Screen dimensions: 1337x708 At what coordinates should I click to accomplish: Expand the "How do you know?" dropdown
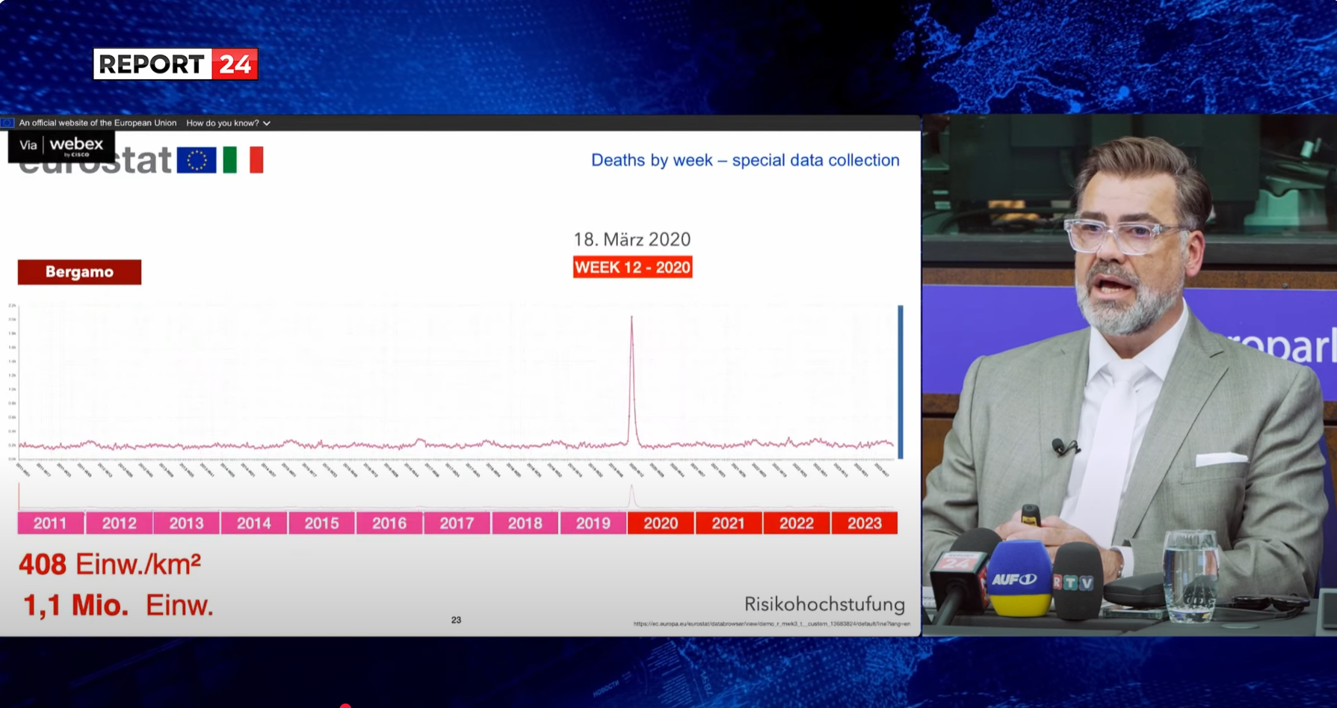(228, 123)
